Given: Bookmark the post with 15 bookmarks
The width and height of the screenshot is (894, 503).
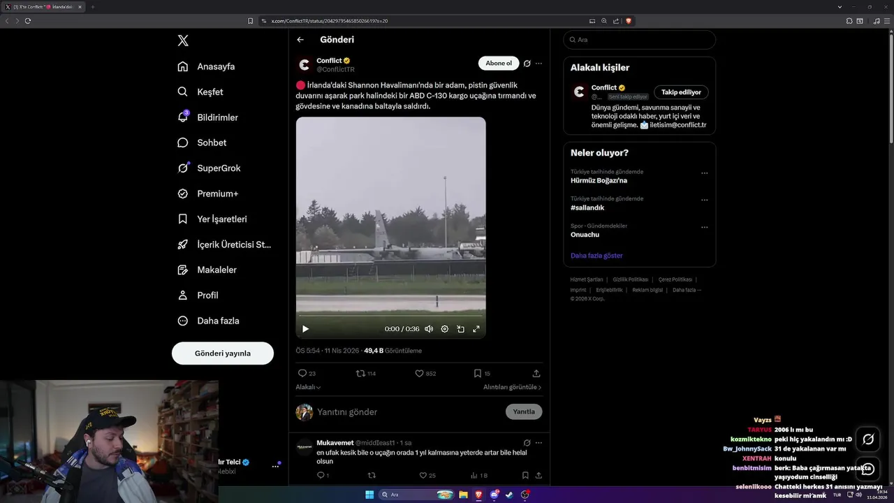Looking at the screenshot, I should [482, 374].
